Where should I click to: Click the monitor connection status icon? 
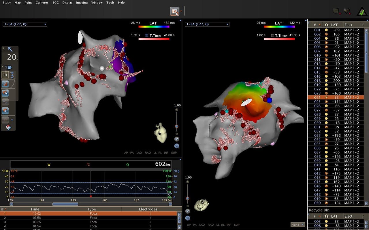pos(336,11)
